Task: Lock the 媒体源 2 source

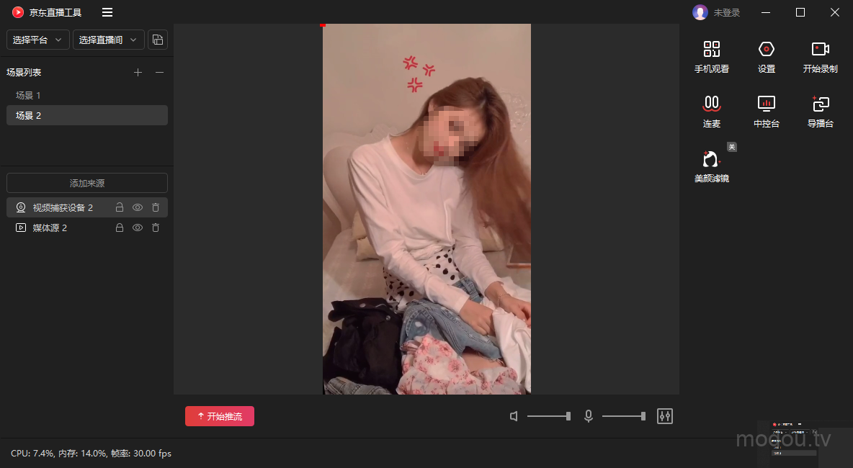Action: (x=120, y=228)
